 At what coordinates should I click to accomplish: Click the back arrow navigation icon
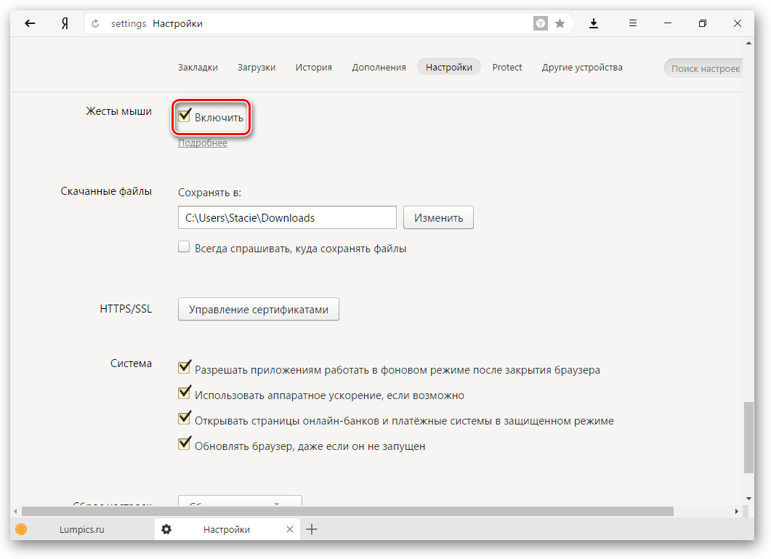[x=30, y=23]
